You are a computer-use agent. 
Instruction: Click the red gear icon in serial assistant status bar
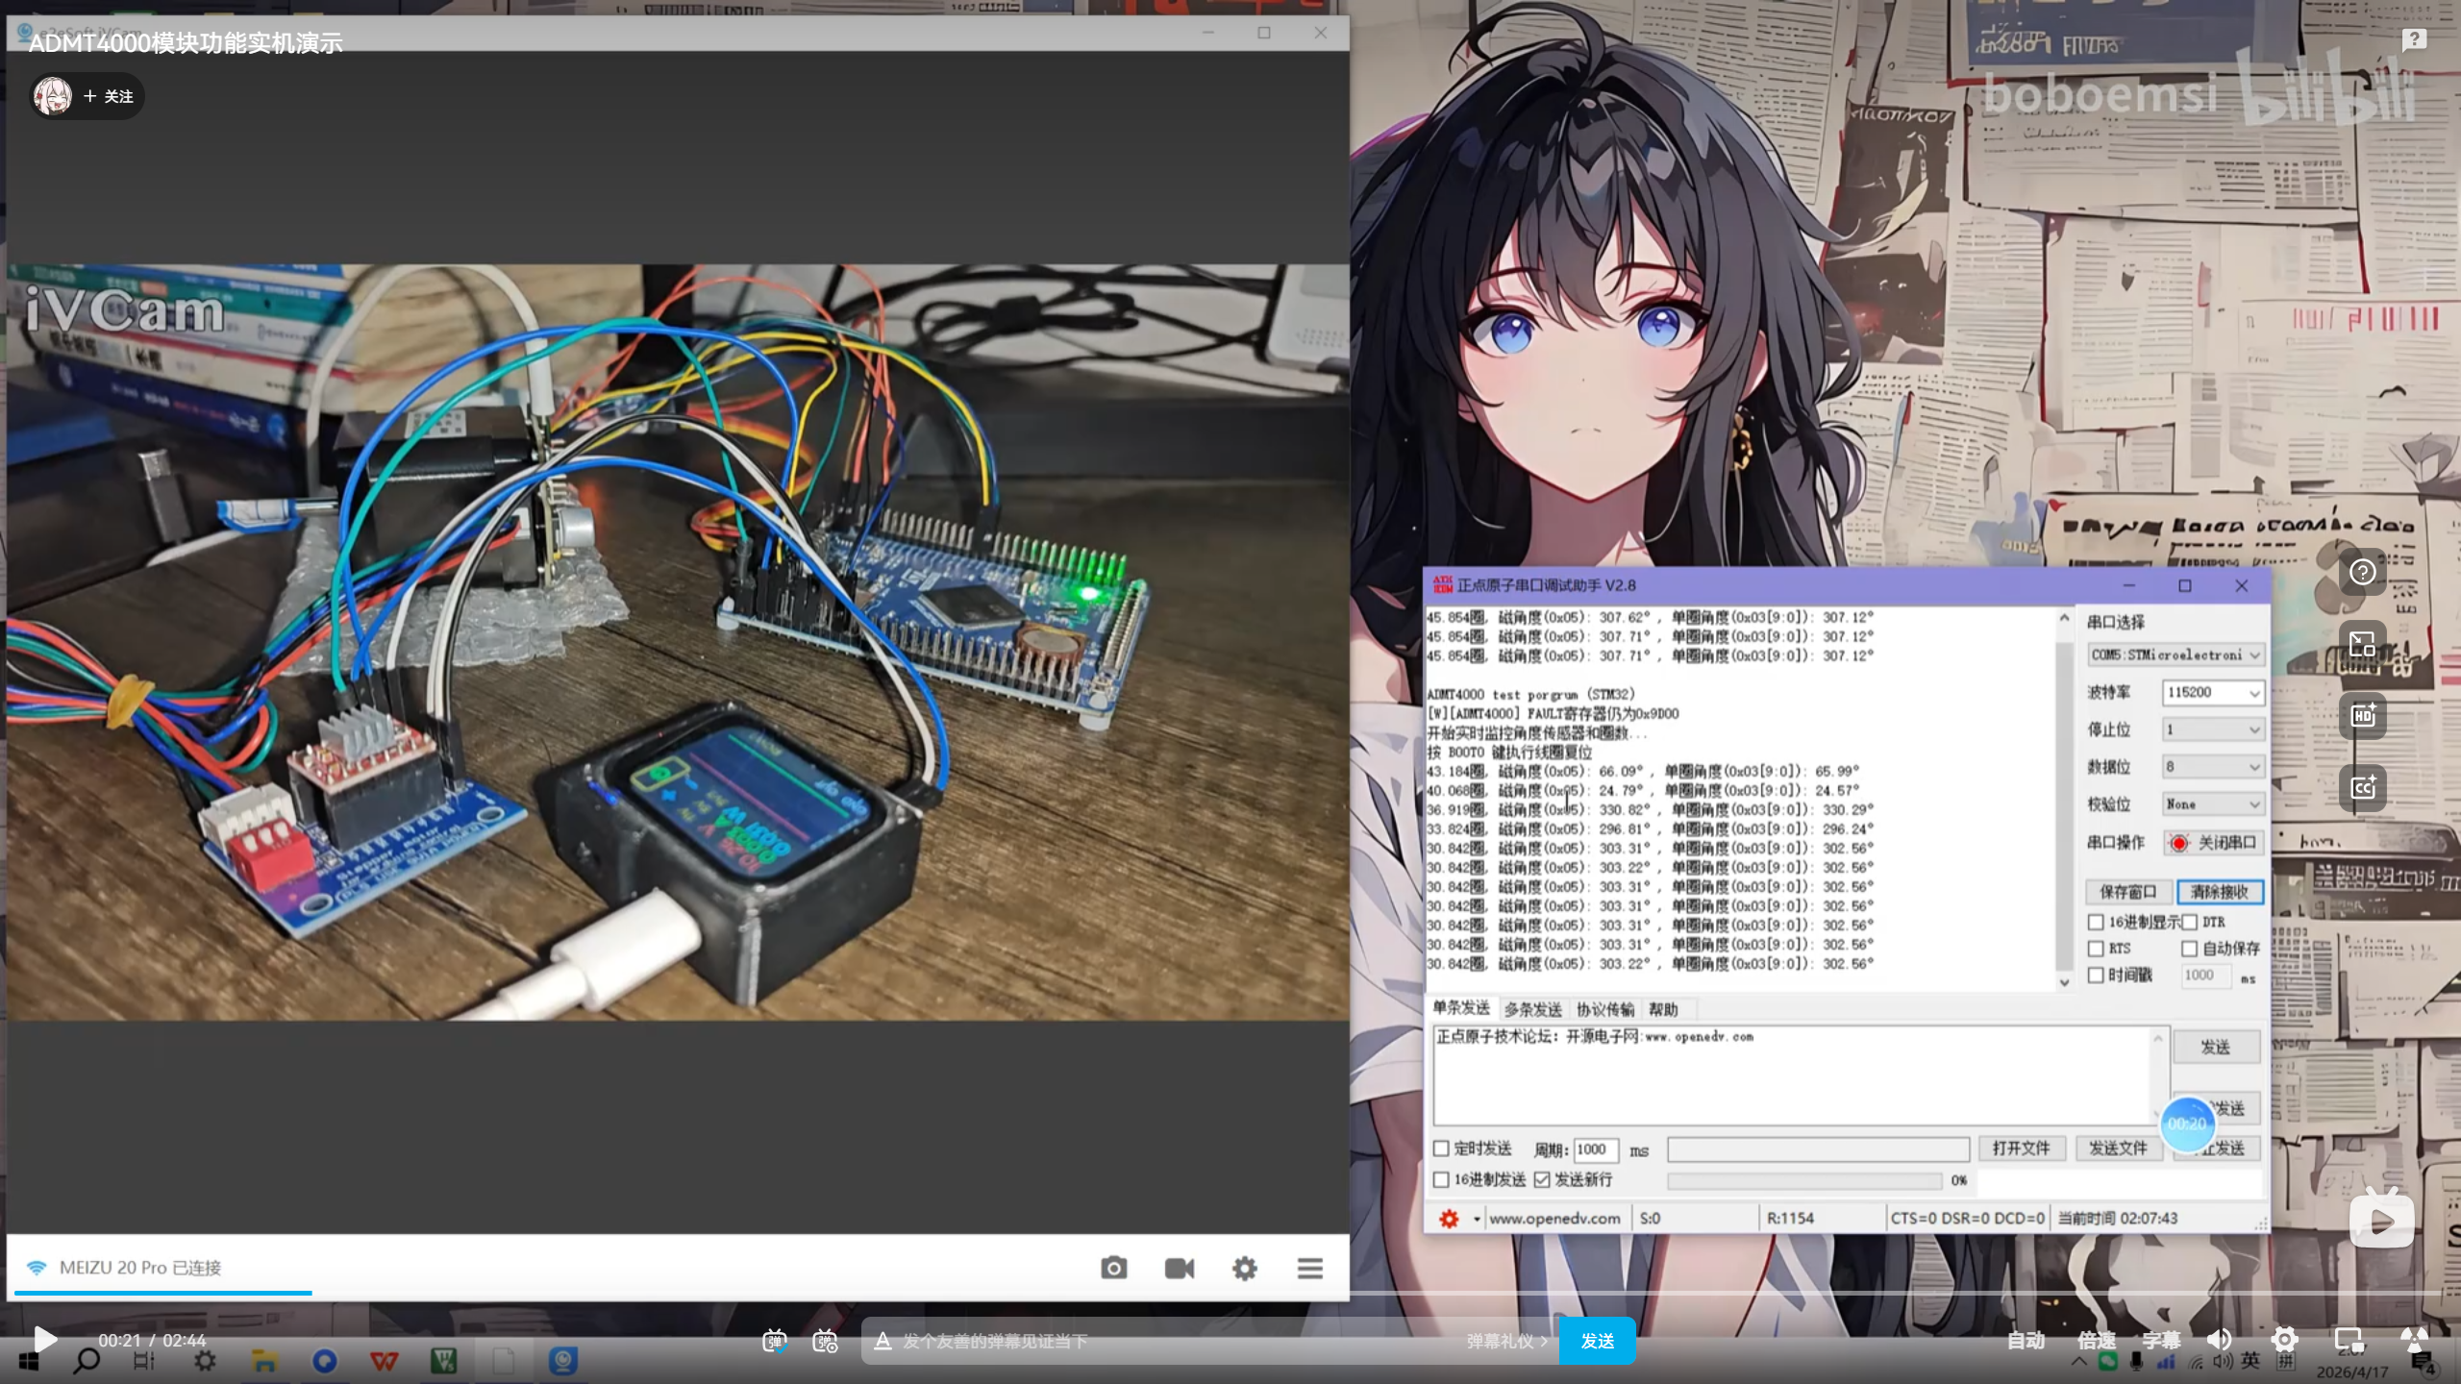[x=1449, y=1219]
